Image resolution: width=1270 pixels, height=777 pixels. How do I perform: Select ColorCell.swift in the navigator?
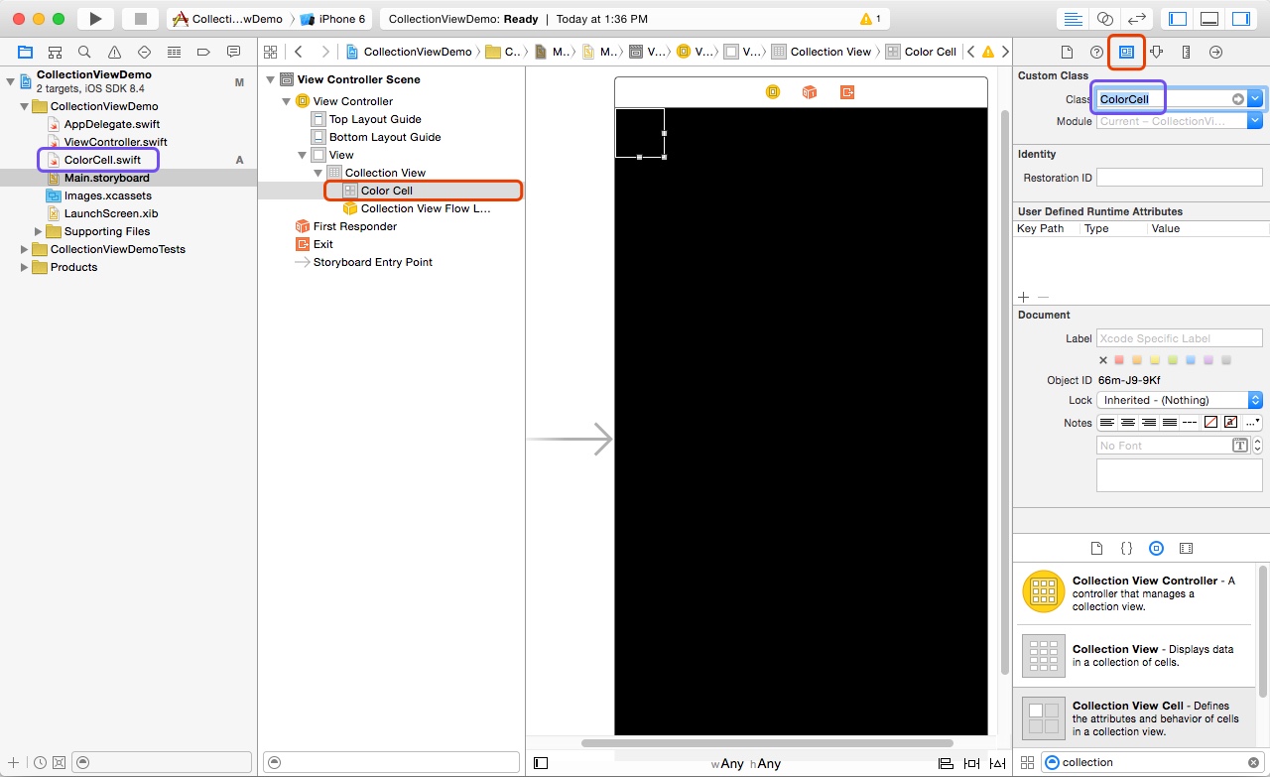pyautogui.click(x=102, y=160)
